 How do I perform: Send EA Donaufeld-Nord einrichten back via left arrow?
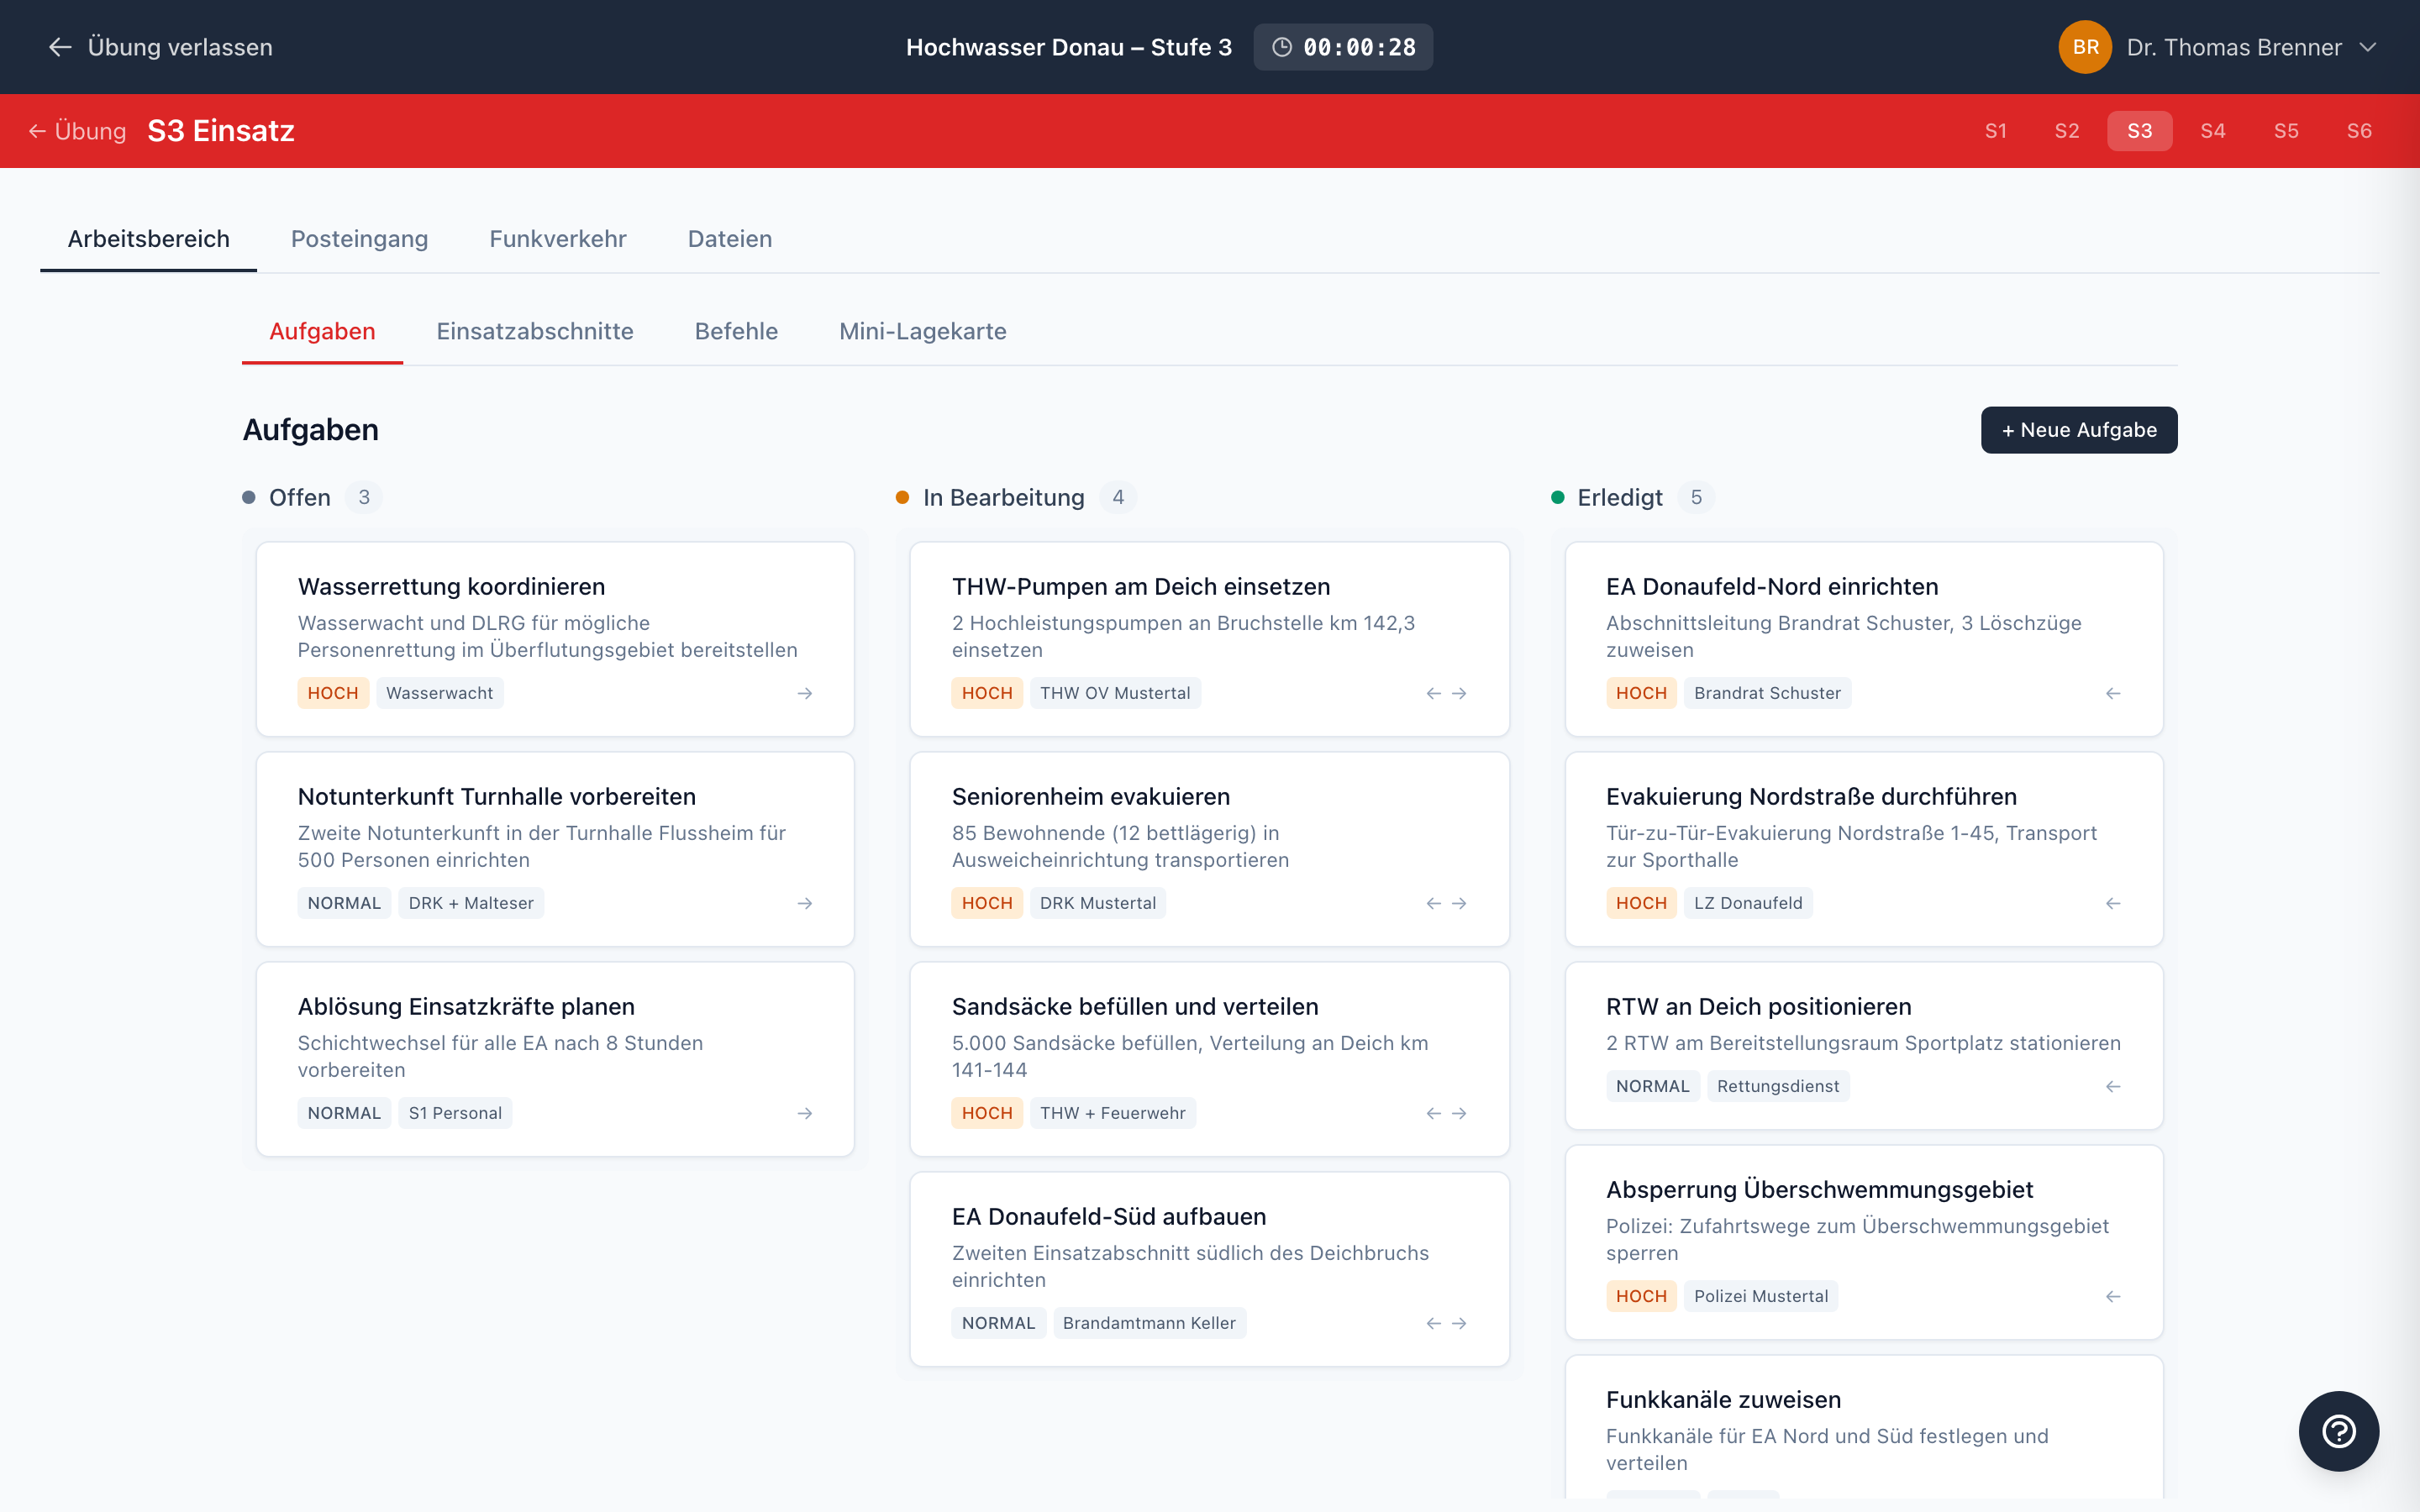coord(2112,692)
